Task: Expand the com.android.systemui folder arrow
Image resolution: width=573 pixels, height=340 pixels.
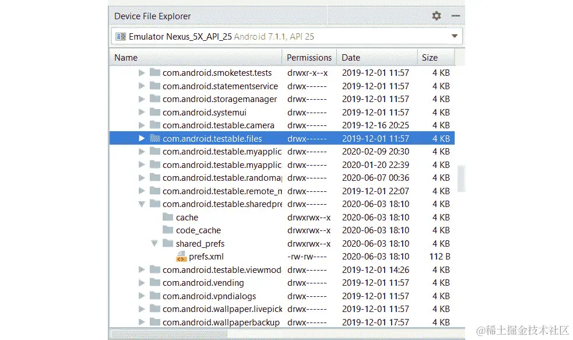Action: (x=142, y=112)
